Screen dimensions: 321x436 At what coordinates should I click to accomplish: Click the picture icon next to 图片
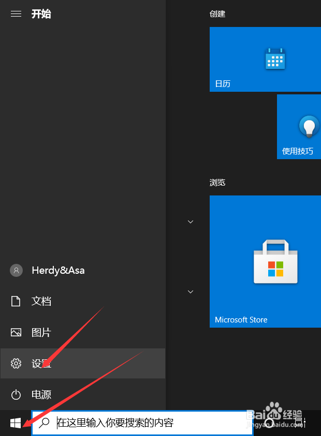coord(16,332)
